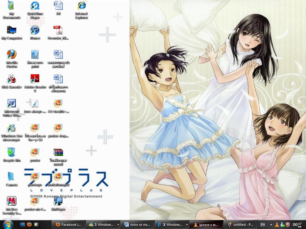Viewport: 306px width, 229px height.
Task: Launch the Windows Live Messenger shortcut
Action: click(12, 132)
